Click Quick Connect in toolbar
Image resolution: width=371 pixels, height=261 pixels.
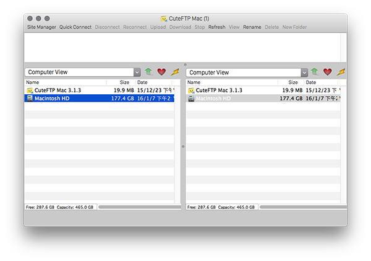tap(75, 27)
